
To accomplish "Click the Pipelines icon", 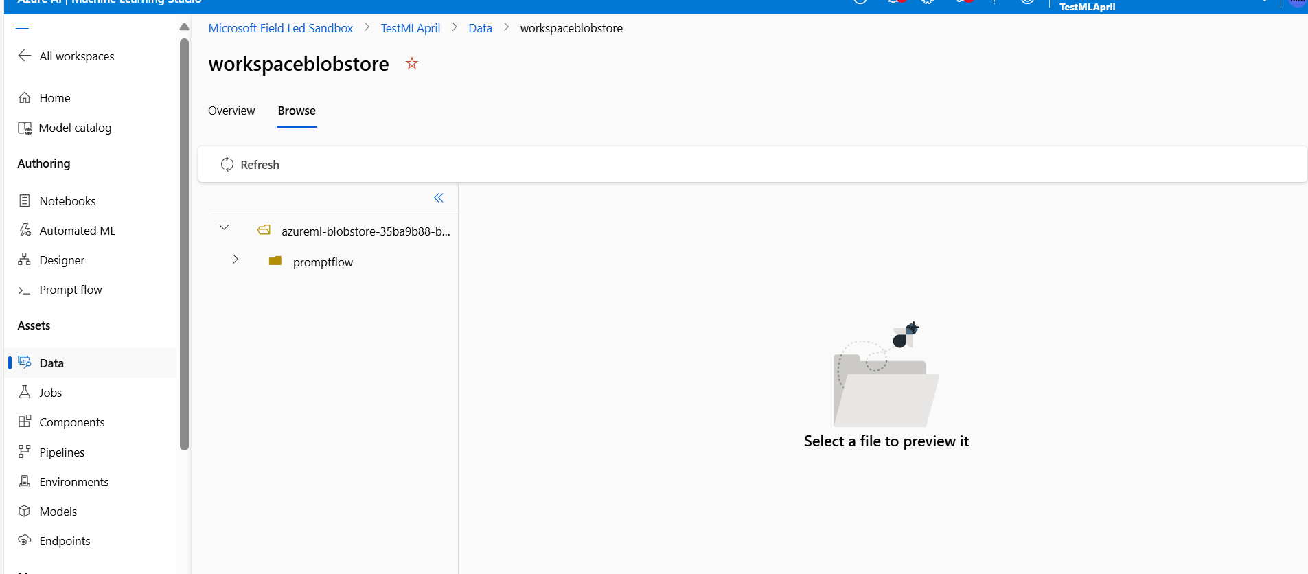I will (25, 452).
